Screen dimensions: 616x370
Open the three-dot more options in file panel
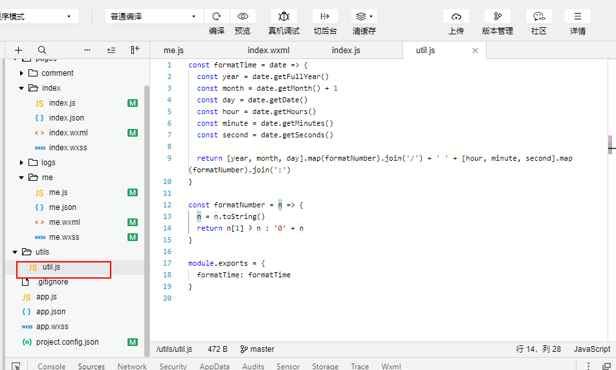click(87, 50)
